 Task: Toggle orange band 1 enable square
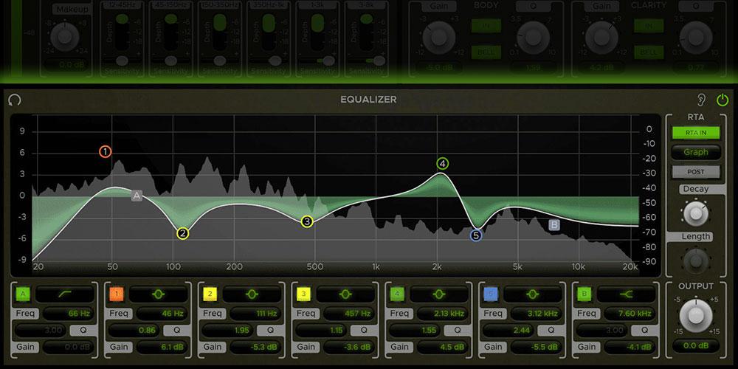point(117,294)
